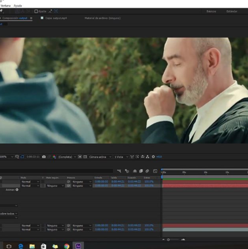Toggle mask and shape path visibility icon
This screenshot has height=249, width=248.
point(22,157)
